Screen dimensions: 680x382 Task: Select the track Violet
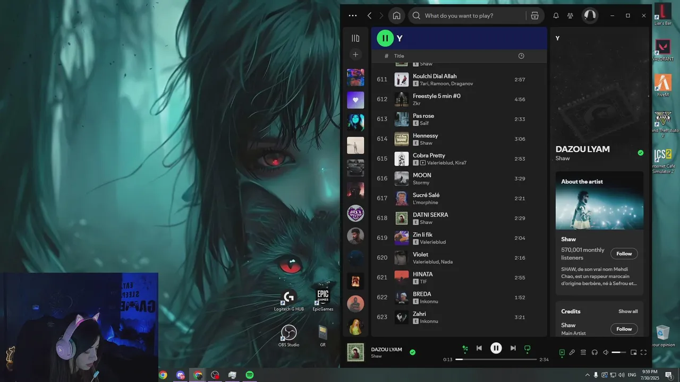459,258
